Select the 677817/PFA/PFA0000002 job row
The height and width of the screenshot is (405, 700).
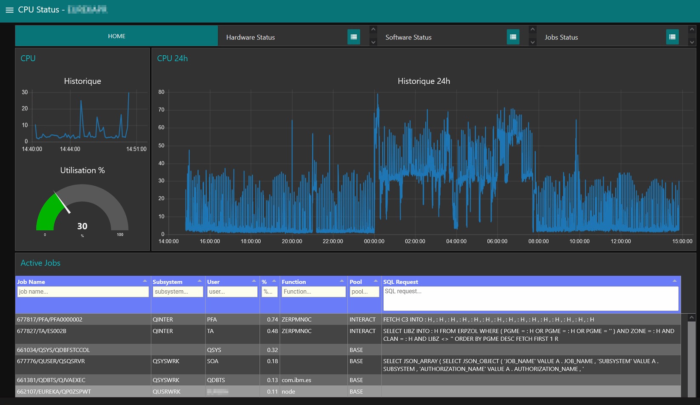[50, 320]
